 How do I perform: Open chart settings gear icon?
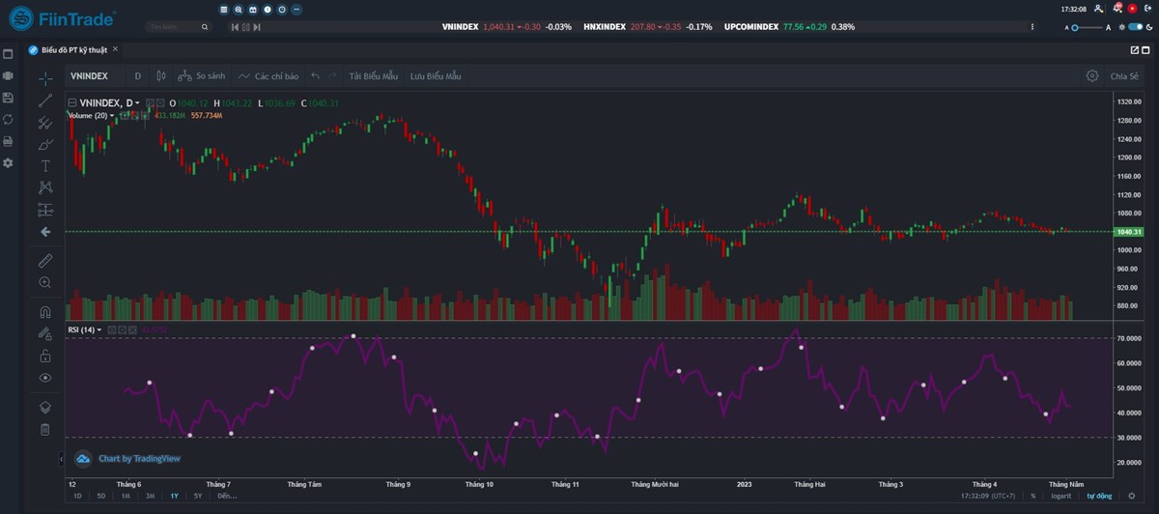coord(1091,75)
